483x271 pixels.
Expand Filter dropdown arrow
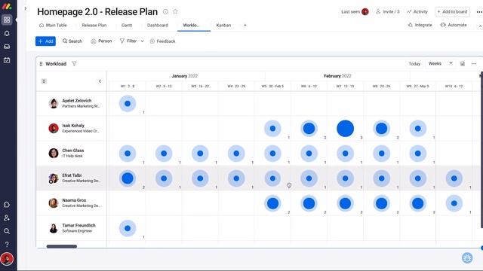coord(143,41)
